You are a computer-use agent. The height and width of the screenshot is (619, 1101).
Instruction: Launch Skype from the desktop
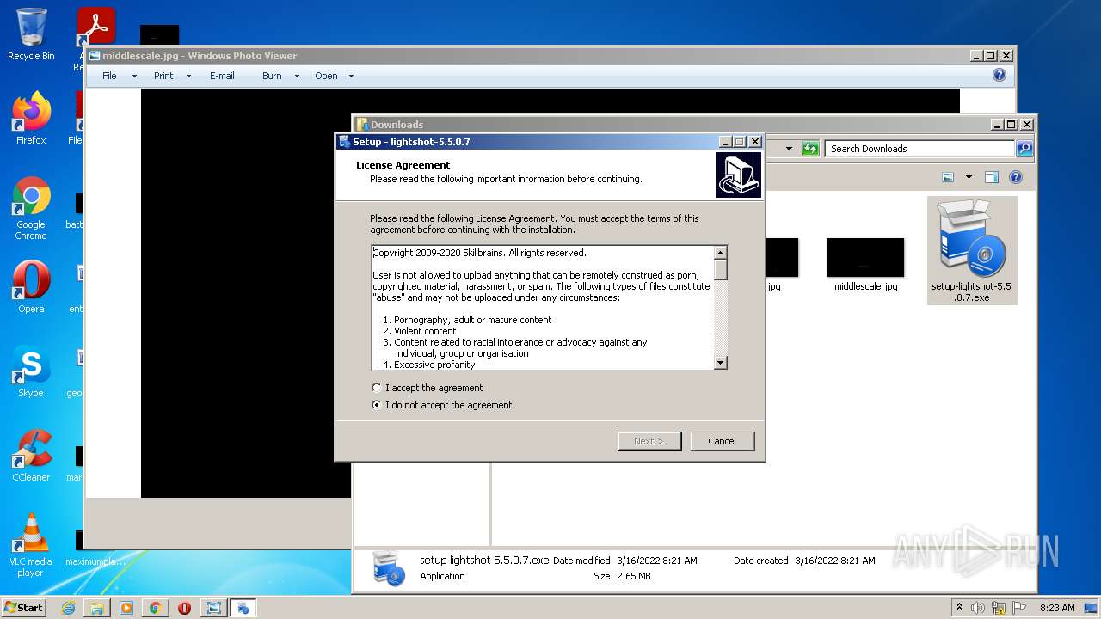[31, 371]
